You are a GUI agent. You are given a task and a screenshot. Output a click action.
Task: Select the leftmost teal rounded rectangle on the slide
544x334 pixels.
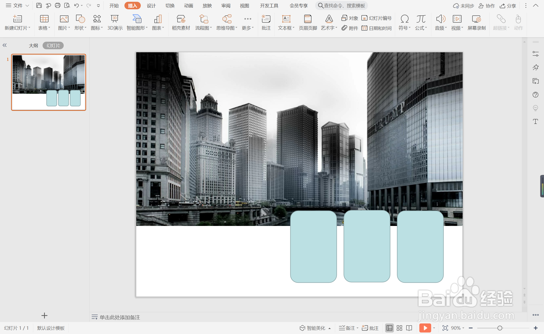(314, 246)
